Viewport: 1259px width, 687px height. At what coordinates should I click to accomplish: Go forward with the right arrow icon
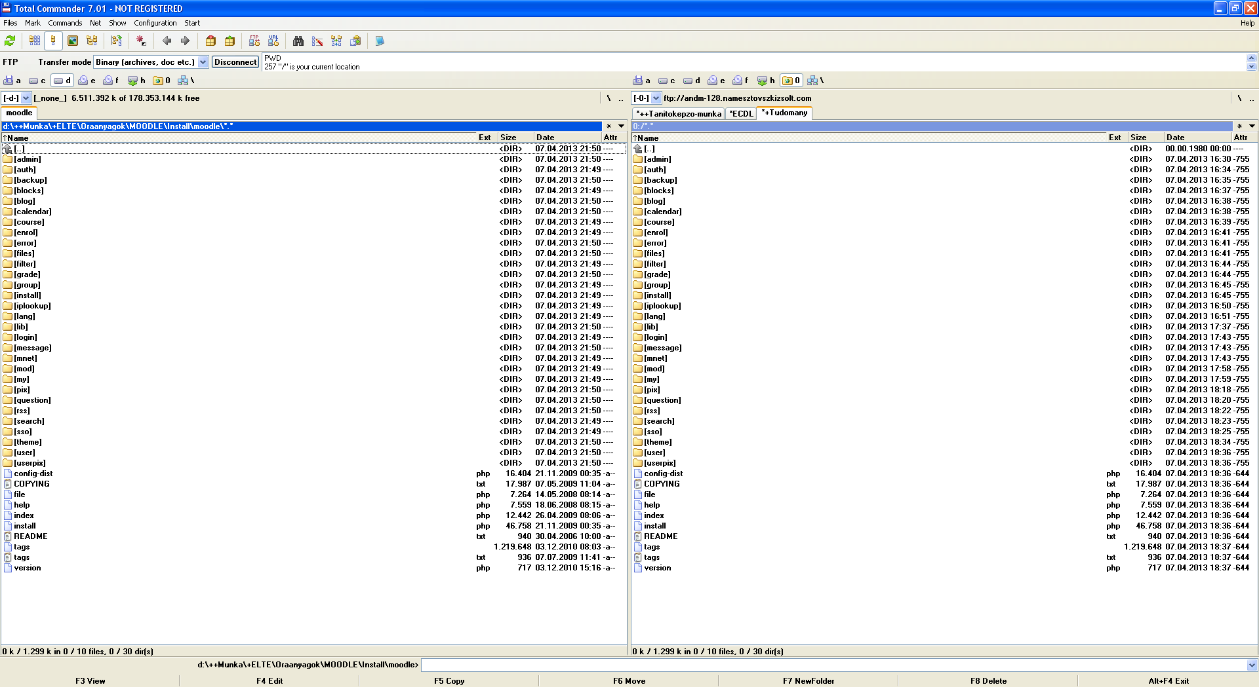click(x=186, y=41)
